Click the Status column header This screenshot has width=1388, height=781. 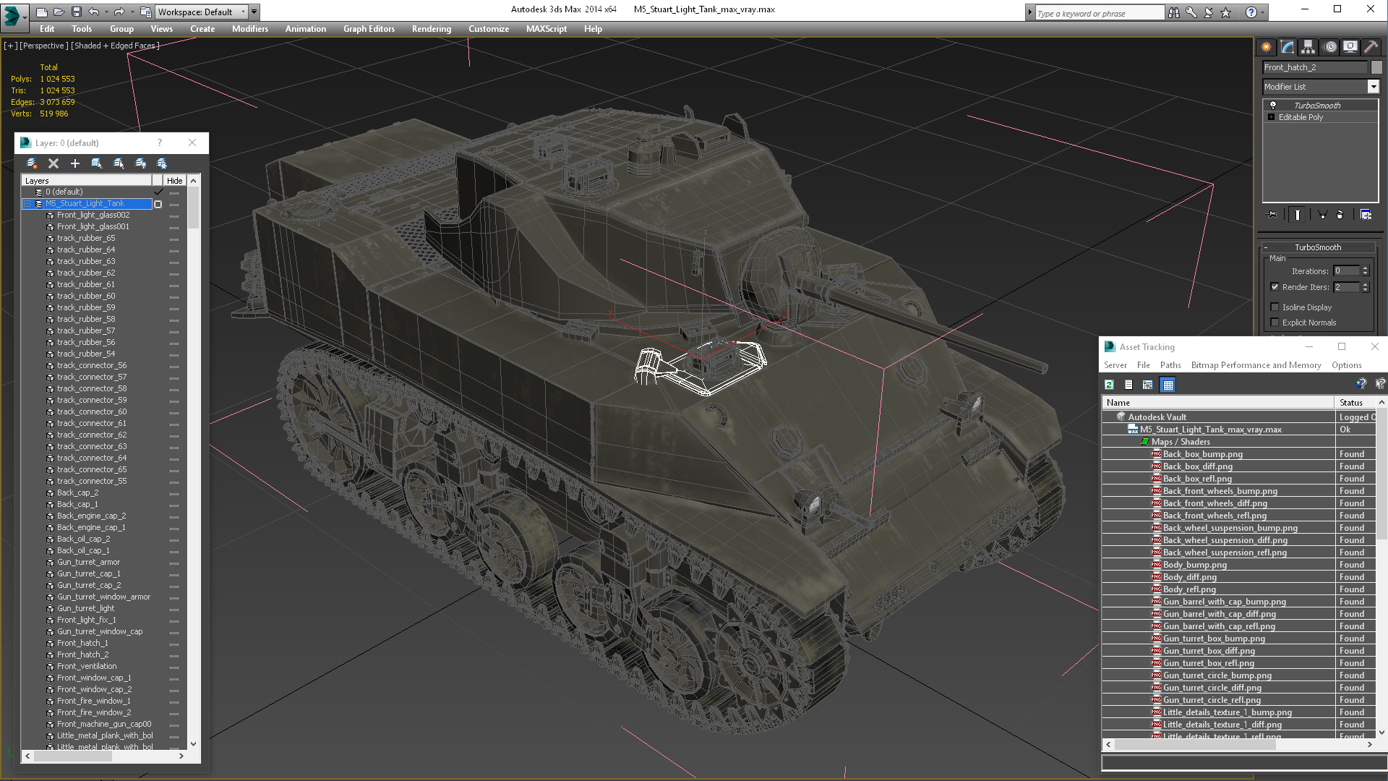click(1355, 403)
